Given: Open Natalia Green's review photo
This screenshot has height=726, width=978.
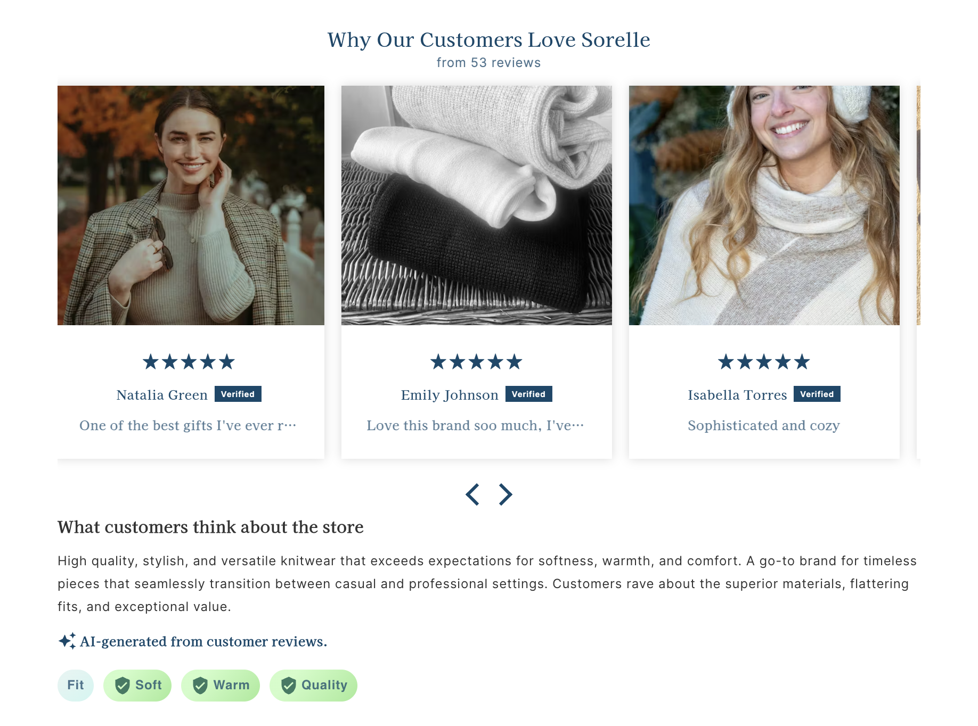Looking at the screenshot, I should [191, 205].
